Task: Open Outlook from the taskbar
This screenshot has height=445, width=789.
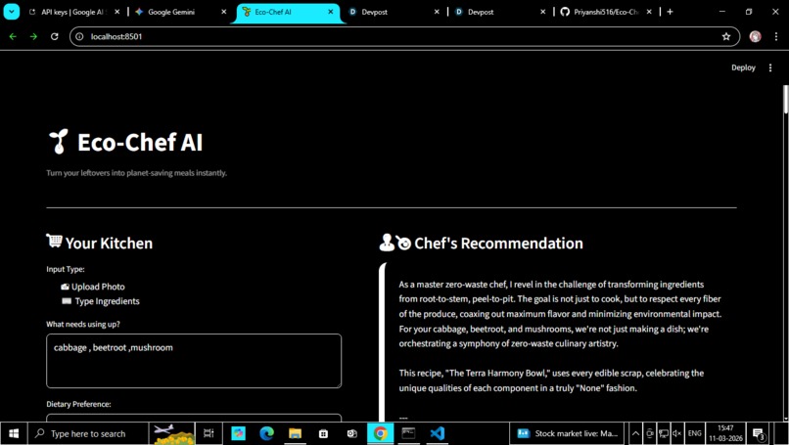Action: coord(351,433)
